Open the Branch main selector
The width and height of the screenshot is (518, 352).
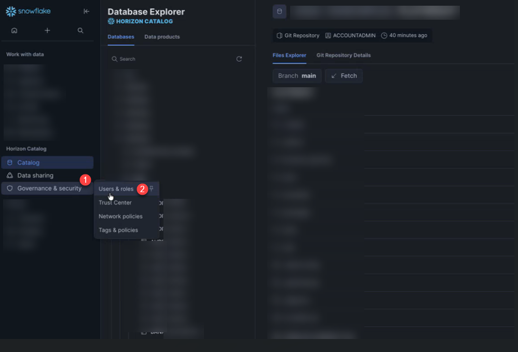(297, 76)
